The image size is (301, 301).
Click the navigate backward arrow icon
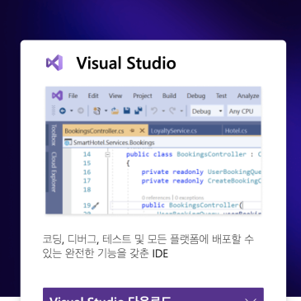tap(63, 111)
